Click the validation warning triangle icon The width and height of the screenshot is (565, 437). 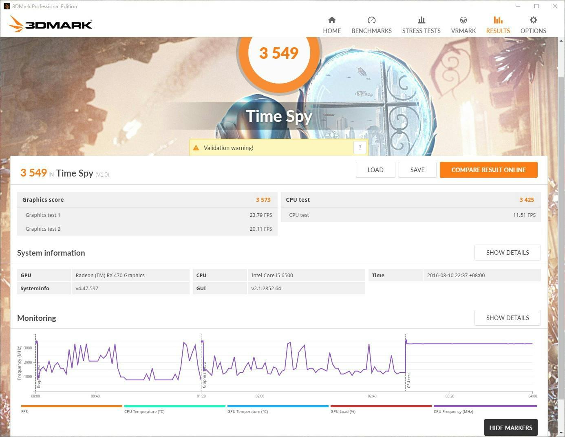[x=196, y=148]
